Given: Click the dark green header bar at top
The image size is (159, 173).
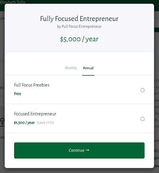Looking at the screenshot, I should [x=79, y=2].
